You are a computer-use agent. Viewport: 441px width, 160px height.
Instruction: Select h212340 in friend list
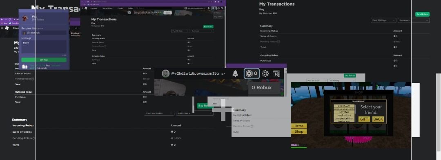click(344, 112)
